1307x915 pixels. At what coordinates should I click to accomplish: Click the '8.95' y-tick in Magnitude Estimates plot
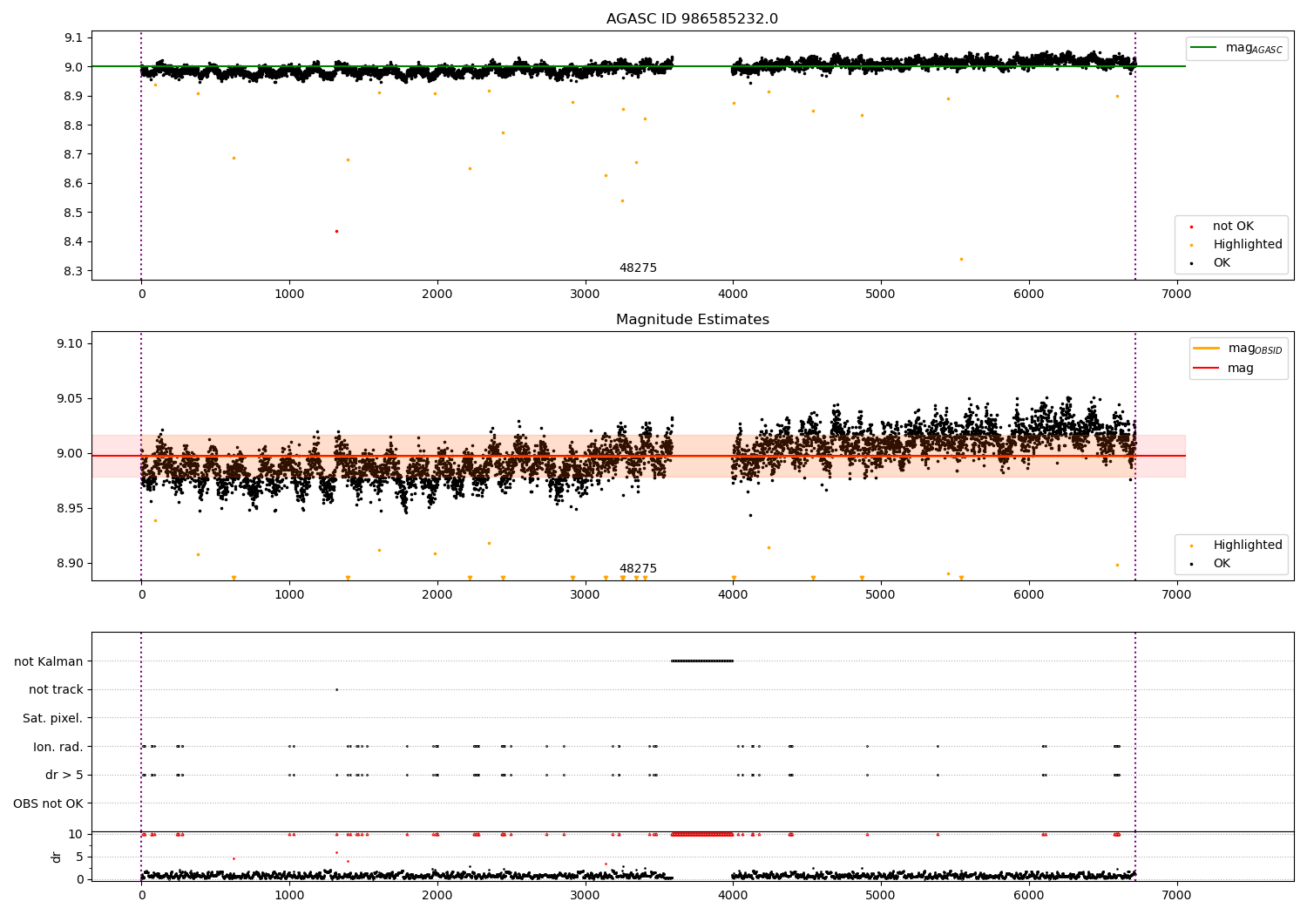(70, 508)
